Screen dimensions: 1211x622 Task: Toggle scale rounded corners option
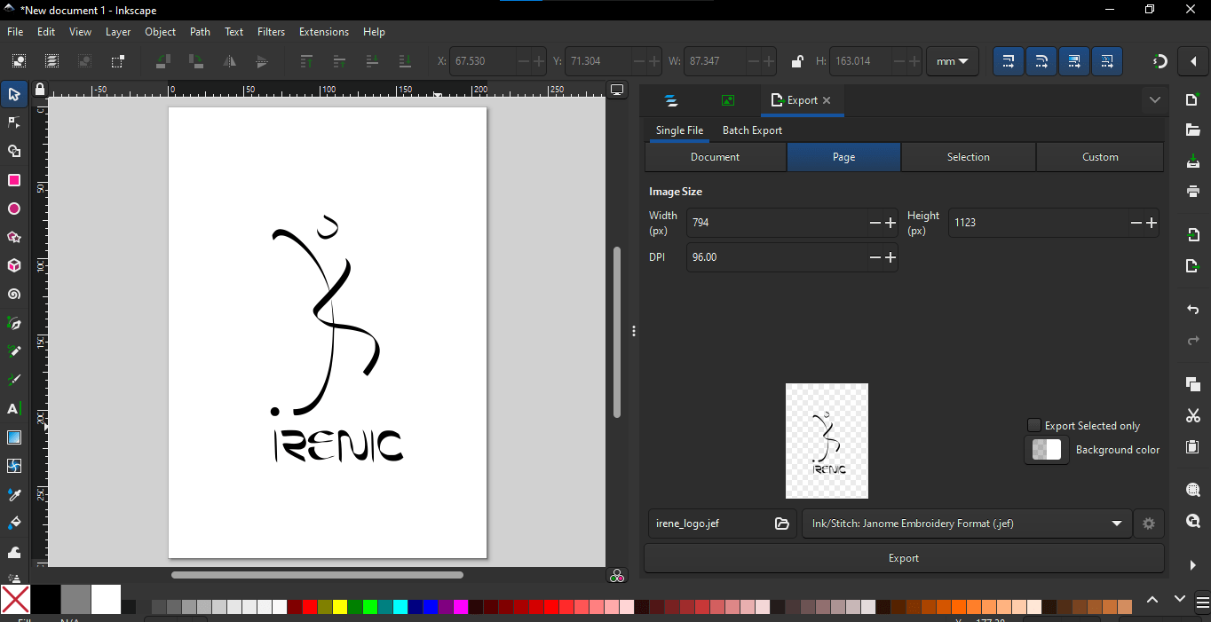[x=1041, y=61]
